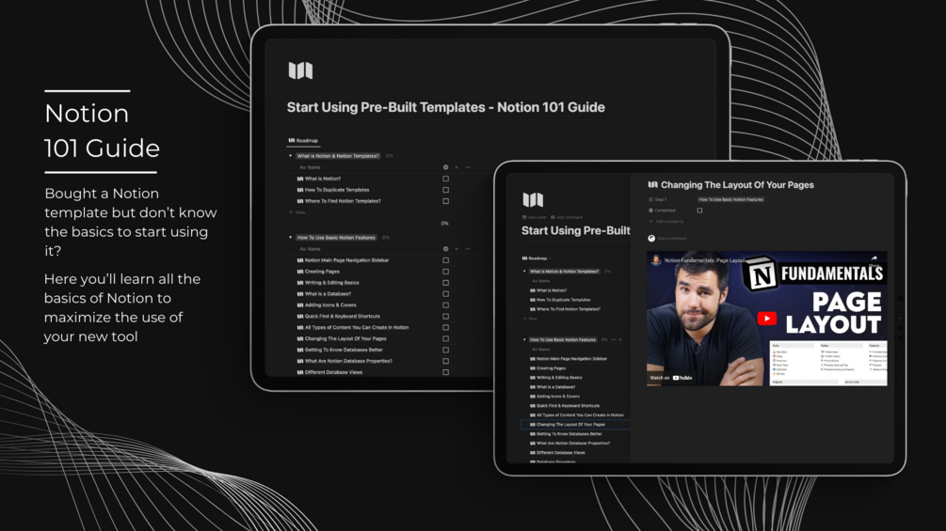Check the 'Adding Icons & Covers' checkbox
This screenshot has height=531, width=946.
446,305
